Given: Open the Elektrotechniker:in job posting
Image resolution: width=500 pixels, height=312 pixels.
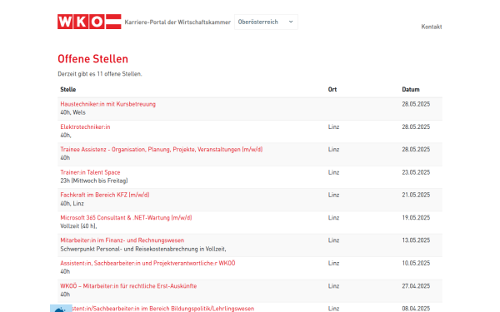Looking at the screenshot, I should (x=85, y=126).
